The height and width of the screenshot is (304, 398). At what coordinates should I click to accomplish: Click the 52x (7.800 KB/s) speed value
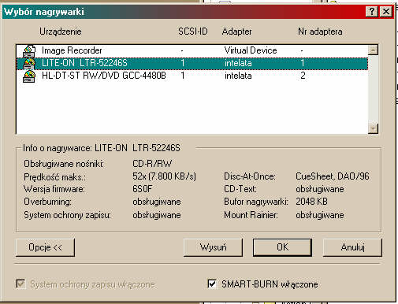164,176
